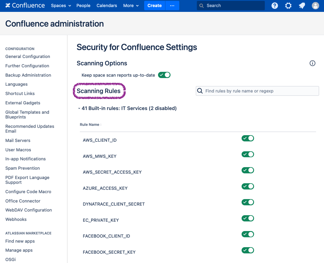Screen dimensions: 324x263
Task: Open the More dropdown
Action: [x=131, y=5]
